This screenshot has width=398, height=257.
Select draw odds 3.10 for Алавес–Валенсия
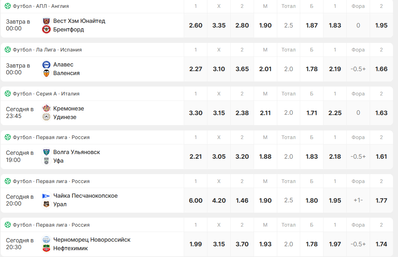[x=219, y=69]
